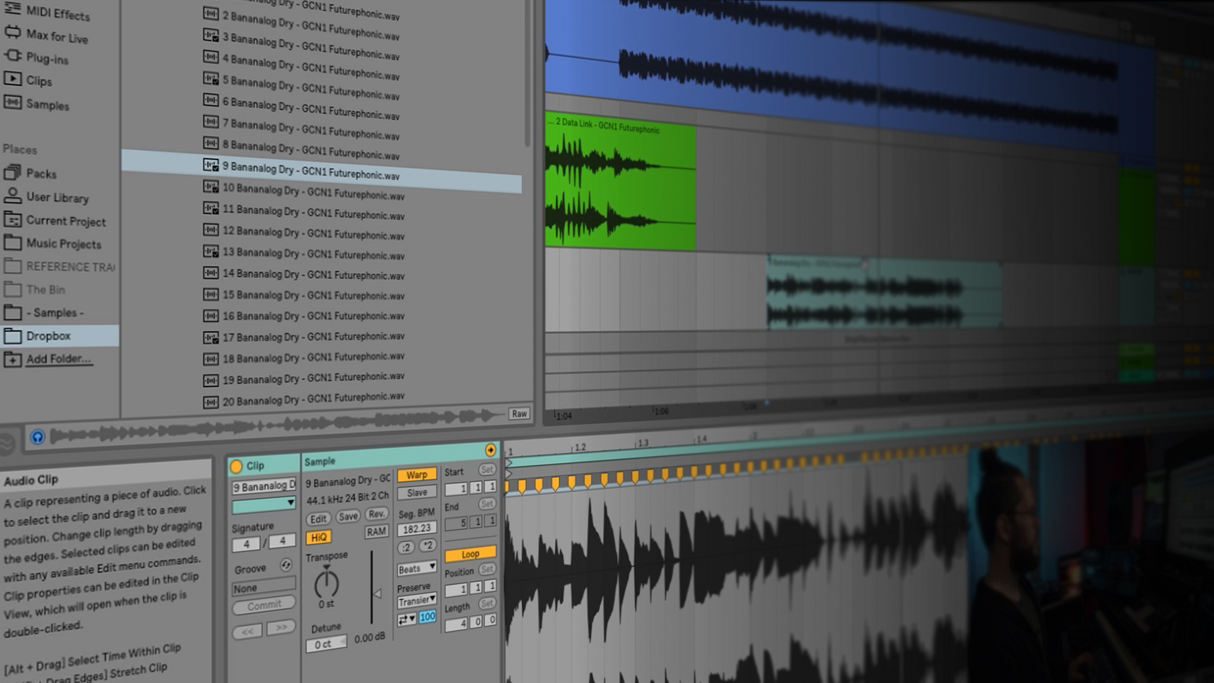Click the >> nudge forward button
The height and width of the screenshot is (683, 1214).
click(x=281, y=627)
